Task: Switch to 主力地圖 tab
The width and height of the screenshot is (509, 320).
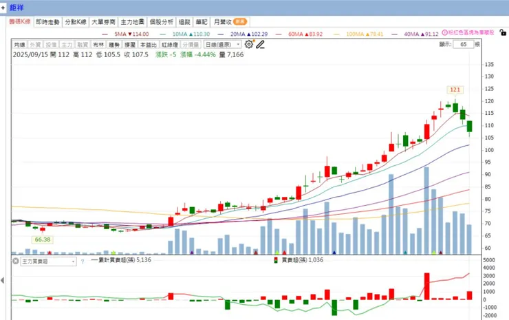Action: tap(133, 22)
